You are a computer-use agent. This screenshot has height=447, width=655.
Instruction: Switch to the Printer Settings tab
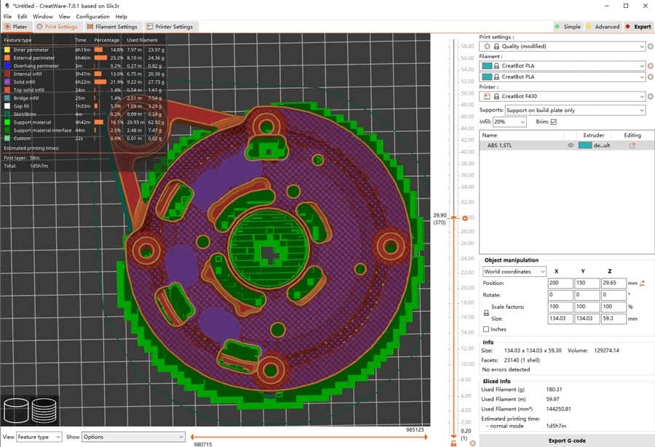tap(170, 27)
